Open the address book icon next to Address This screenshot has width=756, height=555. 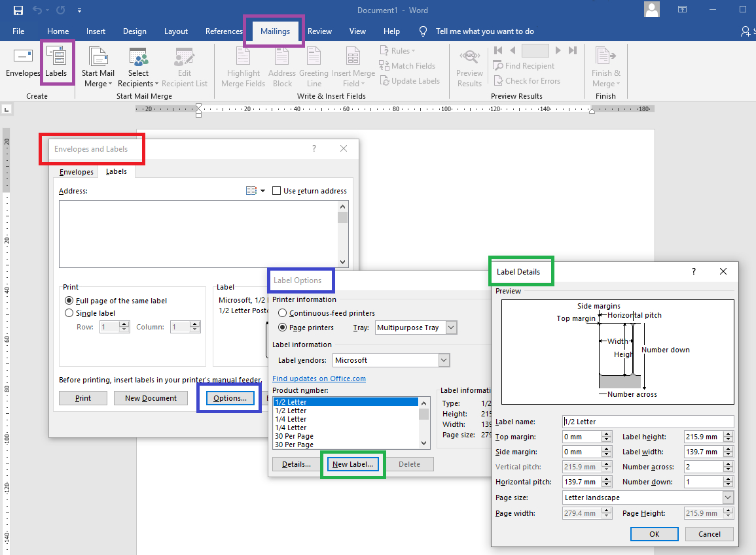(x=252, y=190)
